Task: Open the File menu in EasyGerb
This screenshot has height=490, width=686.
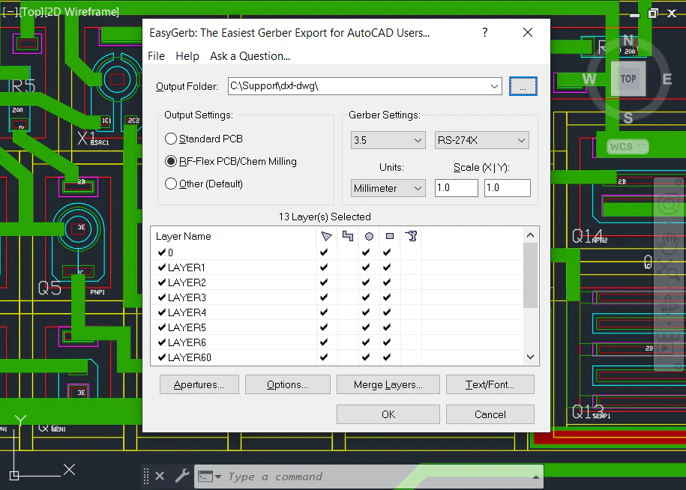Action: pyautogui.click(x=156, y=55)
